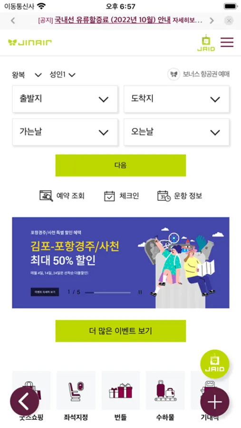Open the 도착지 arrival selector
This screenshot has height=428, width=241.
point(176,99)
